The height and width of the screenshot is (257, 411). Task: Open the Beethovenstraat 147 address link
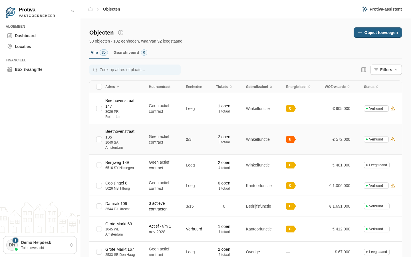120,103
